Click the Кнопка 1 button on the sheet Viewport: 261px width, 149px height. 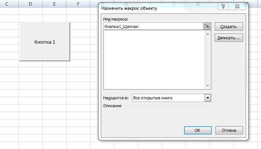[x=45, y=42]
